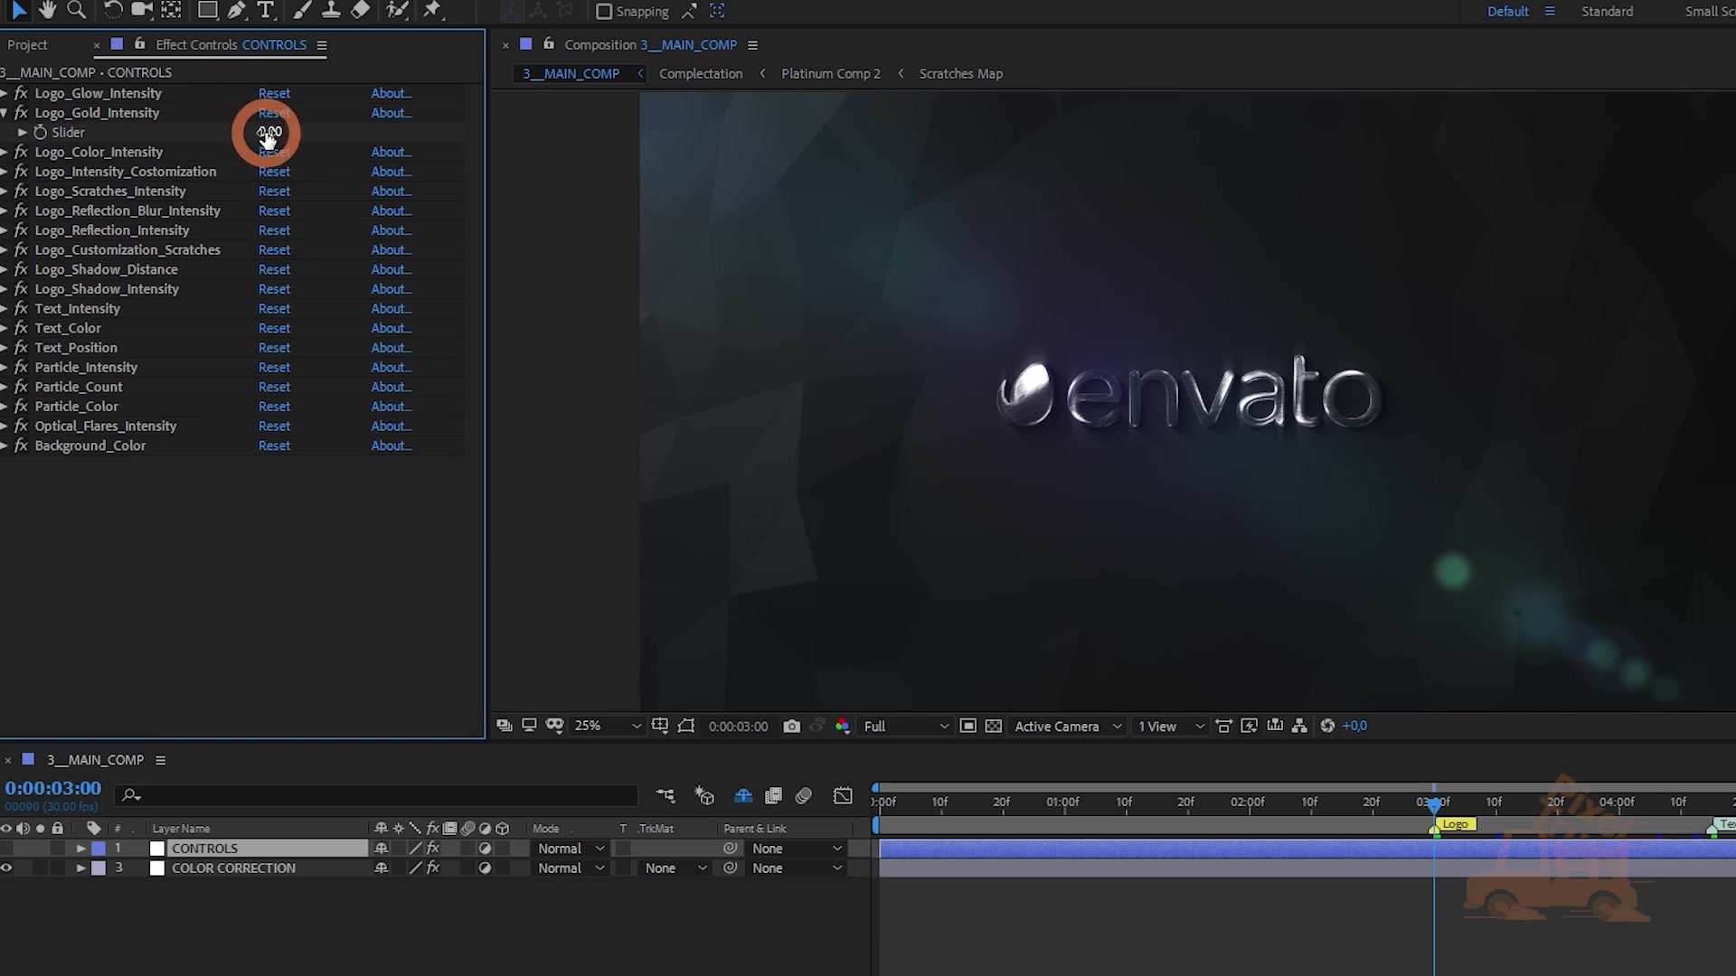Viewport: 1736px width, 976px height.
Task: Toggle Region of Interest in viewer
Action: point(967,726)
